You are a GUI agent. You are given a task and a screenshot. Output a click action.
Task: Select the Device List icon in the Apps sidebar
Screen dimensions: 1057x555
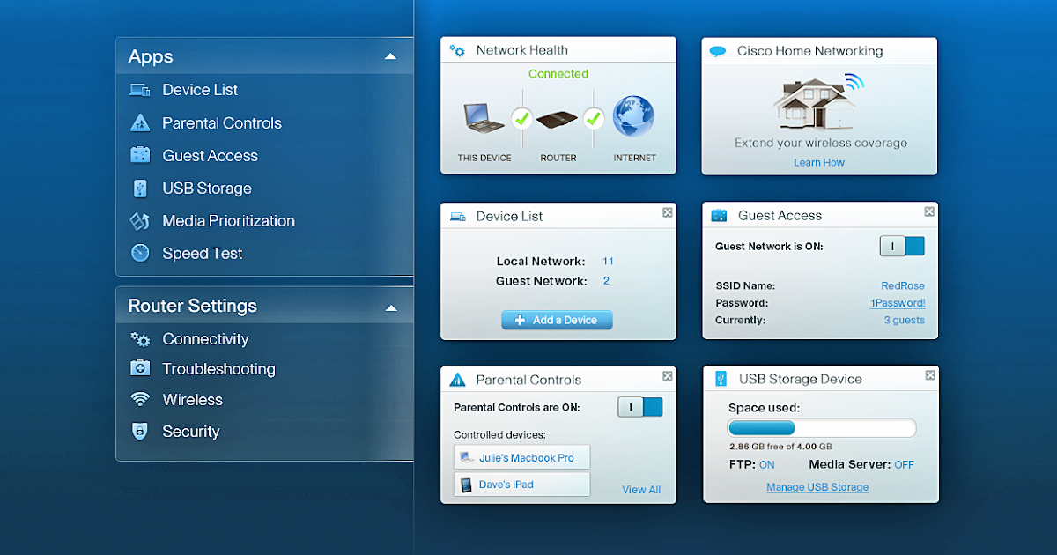[x=142, y=89]
